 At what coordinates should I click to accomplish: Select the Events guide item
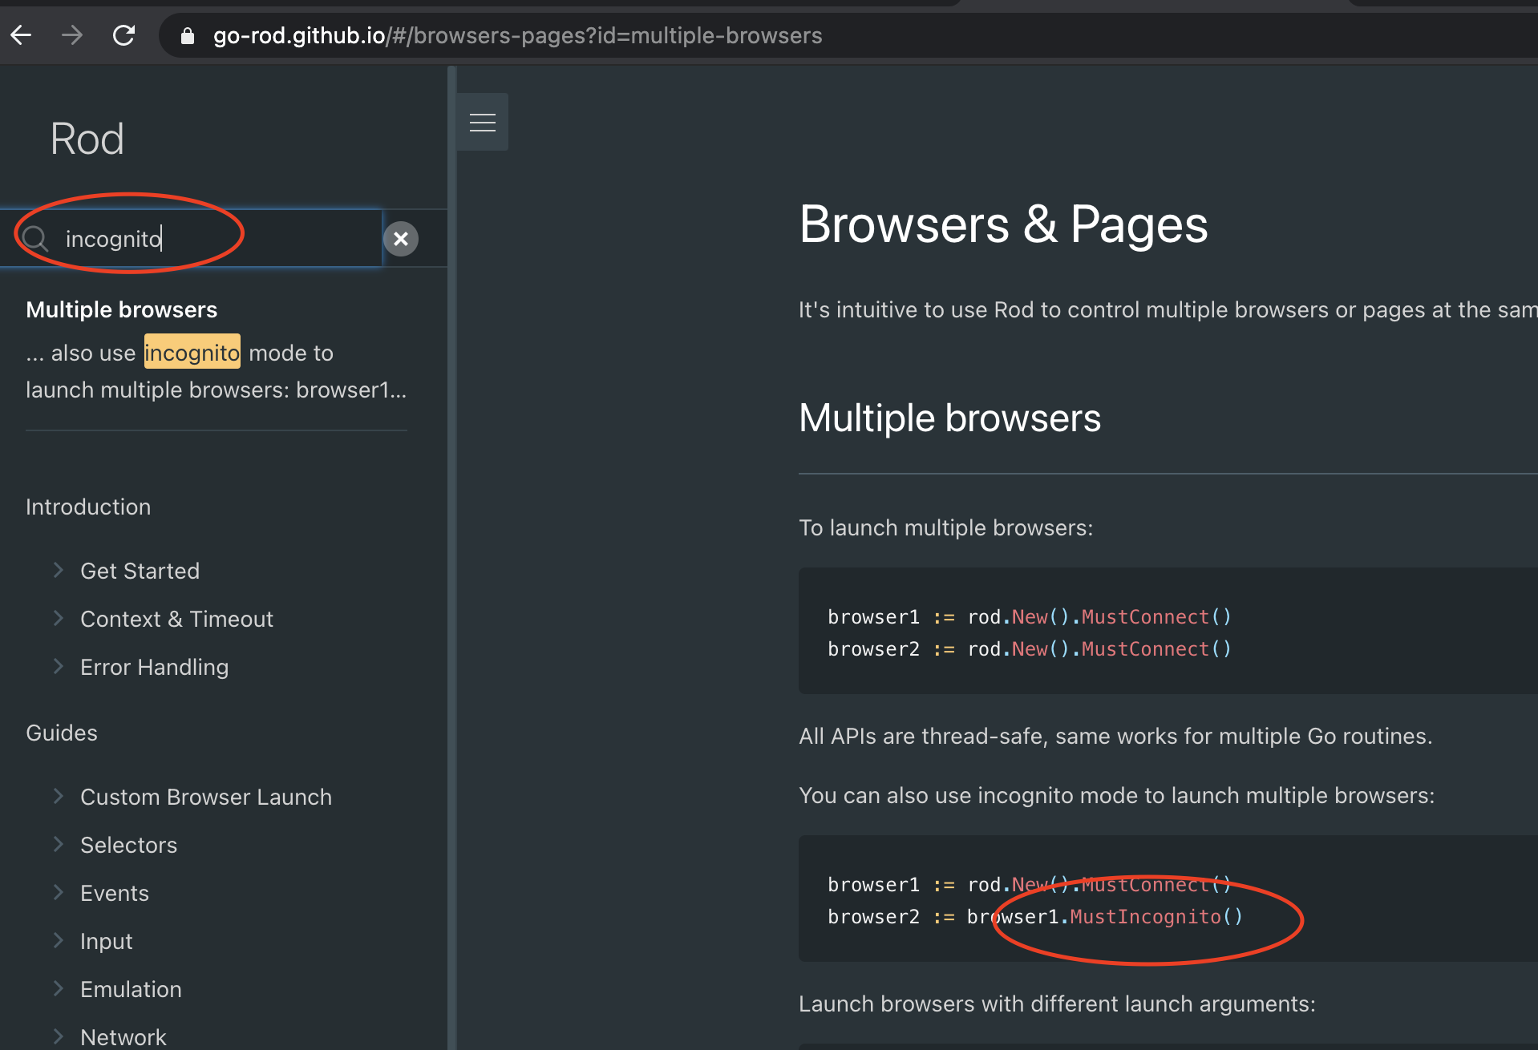(114, 892)
